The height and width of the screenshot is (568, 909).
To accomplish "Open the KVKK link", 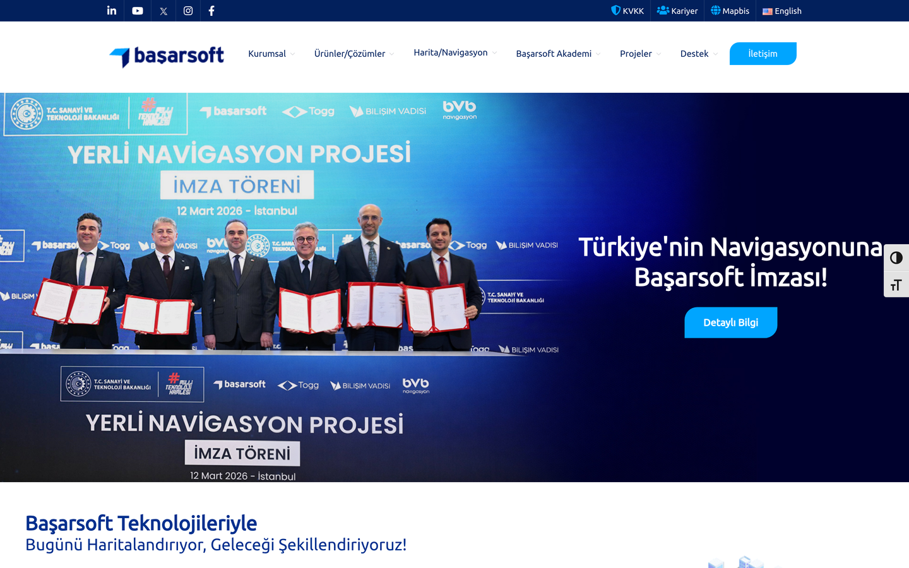I will pos(627,11).
